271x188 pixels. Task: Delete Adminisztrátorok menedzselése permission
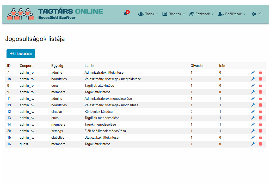click(x=261, y=98)
